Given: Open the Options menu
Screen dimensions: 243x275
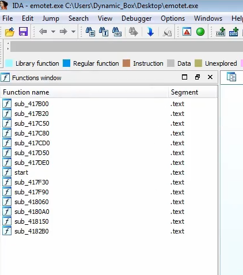Looking at the screenshot, I should (173, 18).
